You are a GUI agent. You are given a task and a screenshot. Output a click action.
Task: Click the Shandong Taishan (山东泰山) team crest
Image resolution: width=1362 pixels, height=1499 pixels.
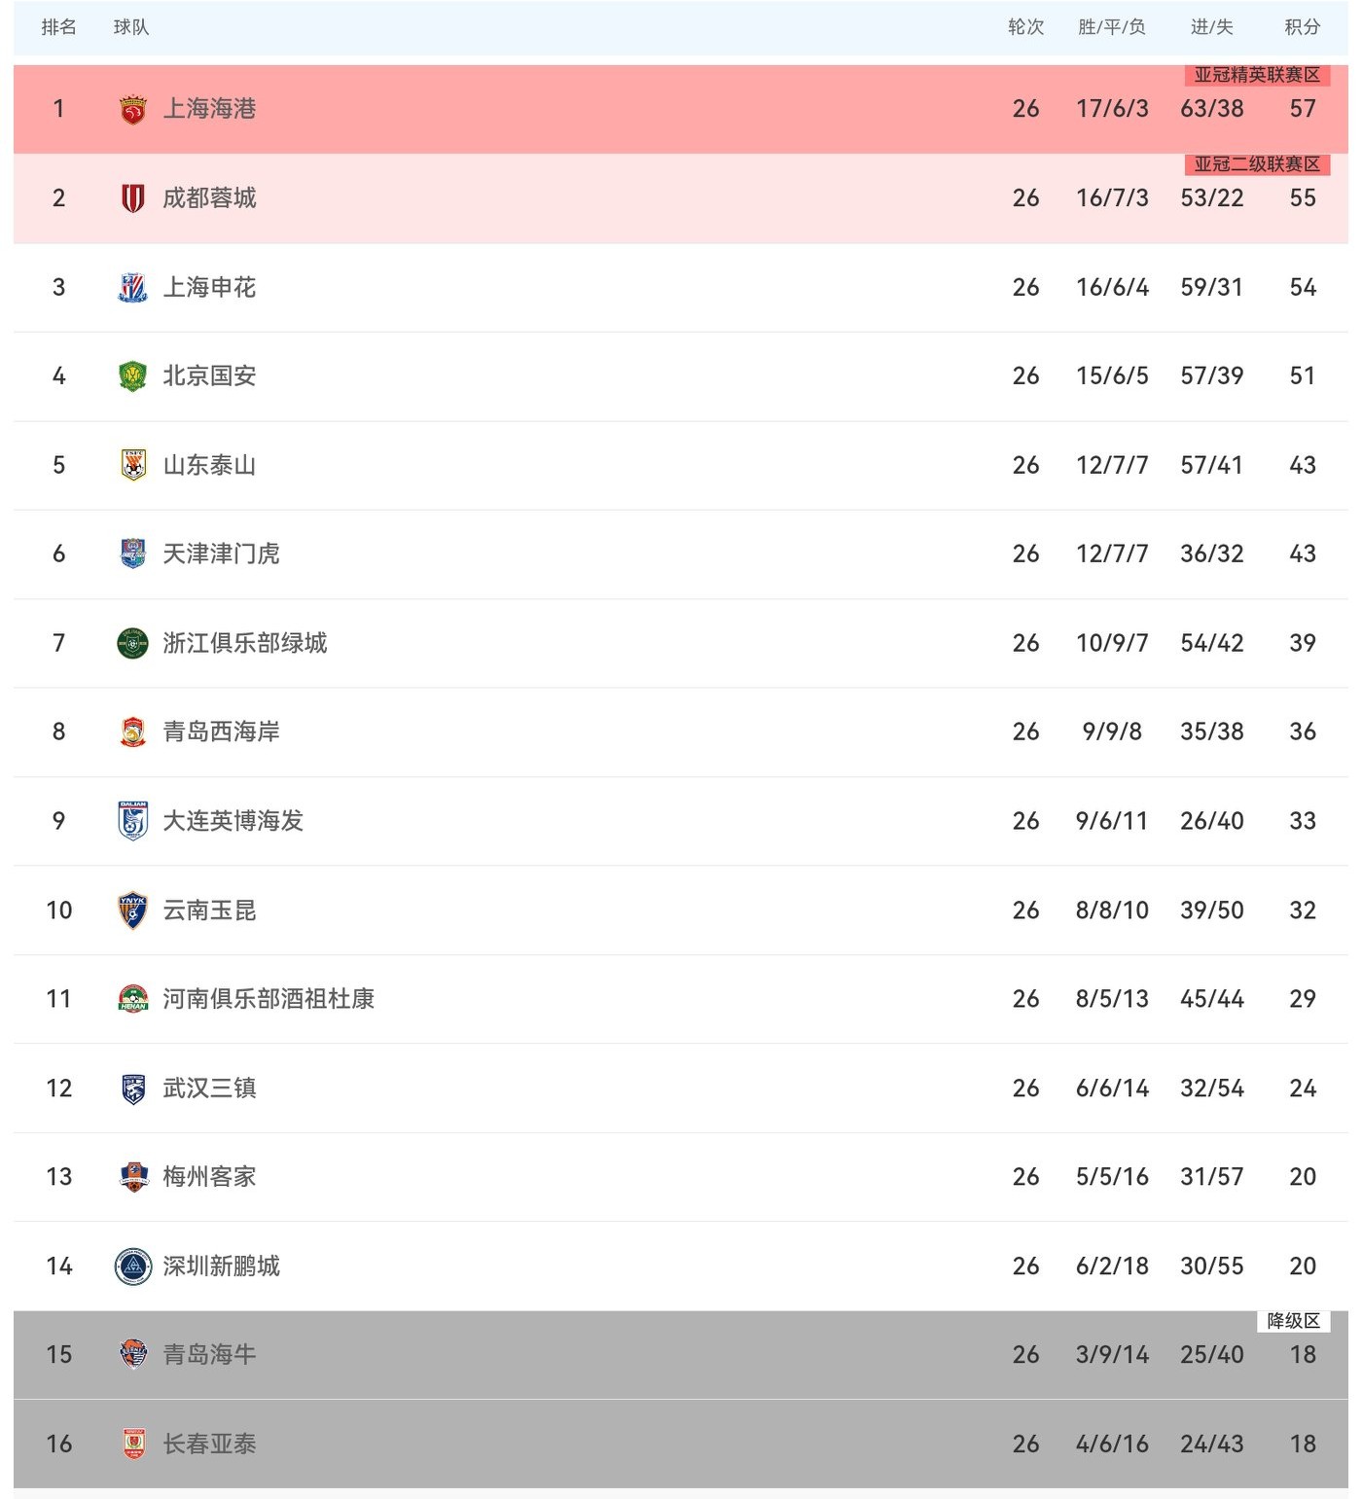pos(132,465)
